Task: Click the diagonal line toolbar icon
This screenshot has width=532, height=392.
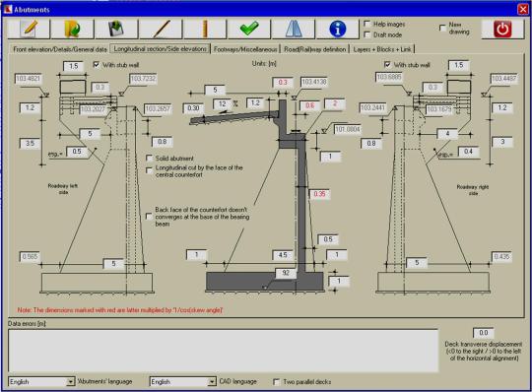Action: click(161, 29)
